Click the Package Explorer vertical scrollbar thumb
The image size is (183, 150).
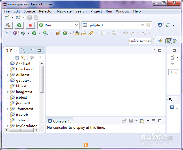click(42, 79)
